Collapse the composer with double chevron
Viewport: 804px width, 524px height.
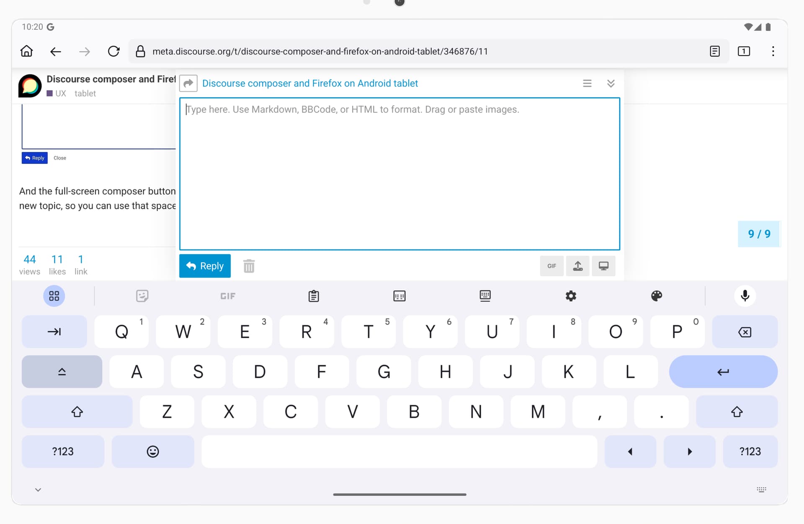click(611, 83)
